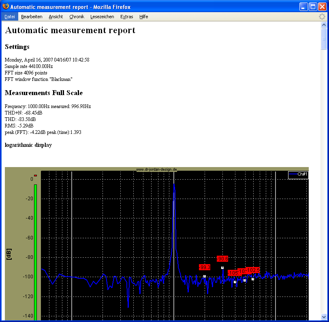The width and height of the screenshot is (329, 322).
Task: Open the Bearbeiten menu
Action: point(32,17)
